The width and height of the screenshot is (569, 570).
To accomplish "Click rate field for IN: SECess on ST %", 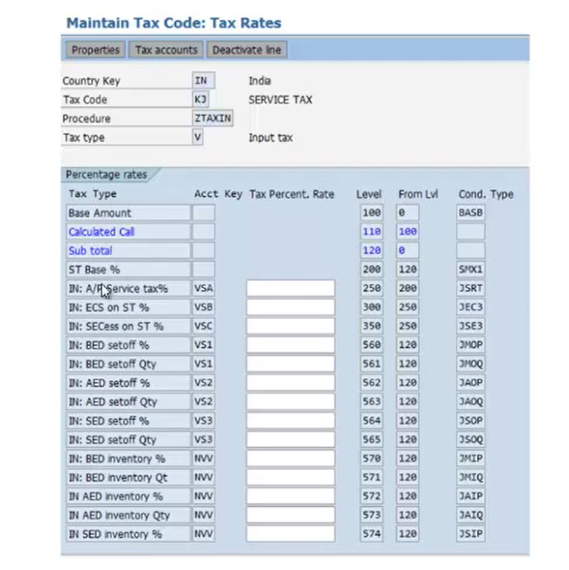I will pyautogui.click(x=290, y=326).
